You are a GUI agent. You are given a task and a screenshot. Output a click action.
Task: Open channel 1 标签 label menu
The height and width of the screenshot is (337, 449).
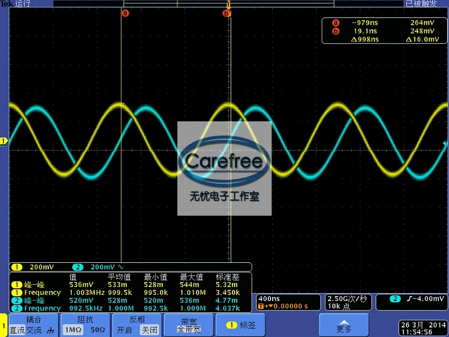click(x=241, y=326)
